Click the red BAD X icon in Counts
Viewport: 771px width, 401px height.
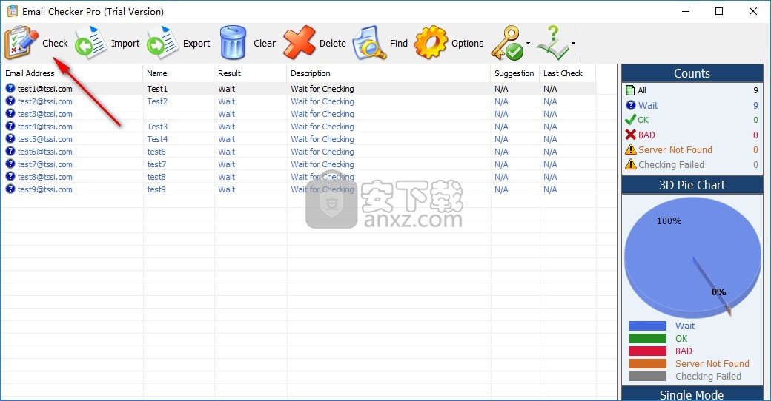pos(630,135)
